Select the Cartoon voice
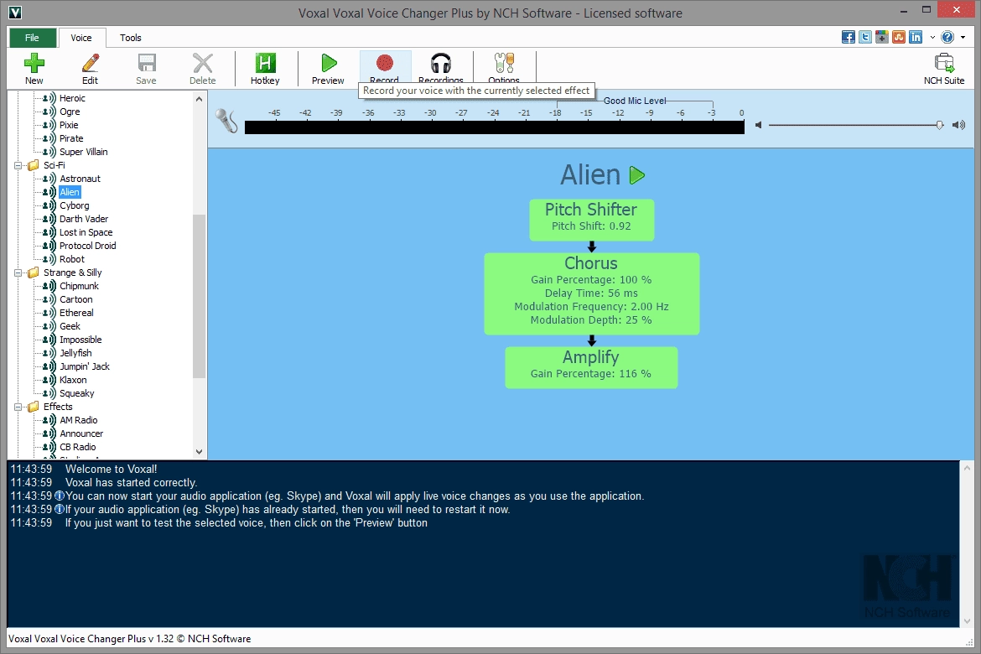981x654 pixels. click(x=76, y=300)
